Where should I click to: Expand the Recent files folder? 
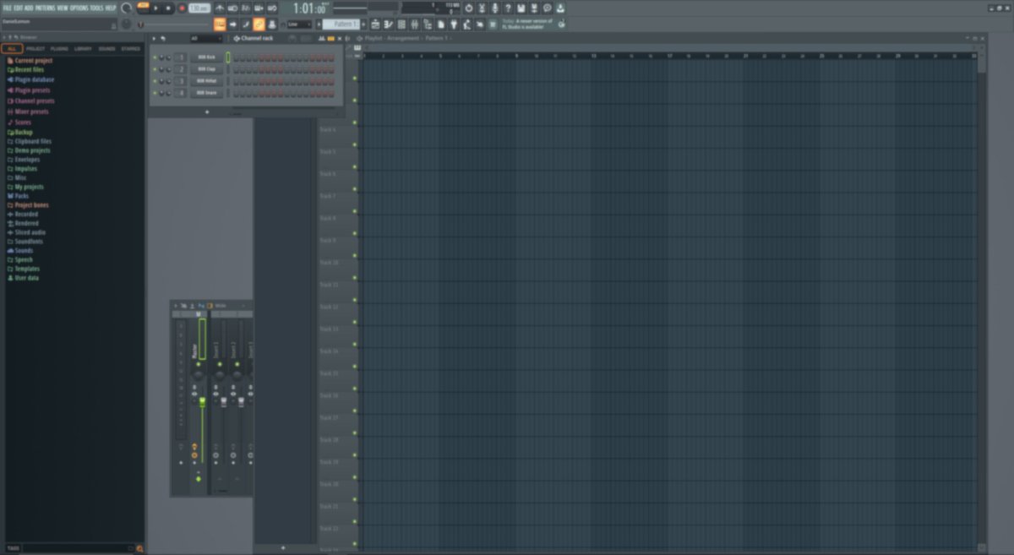[x=25, y=69]
